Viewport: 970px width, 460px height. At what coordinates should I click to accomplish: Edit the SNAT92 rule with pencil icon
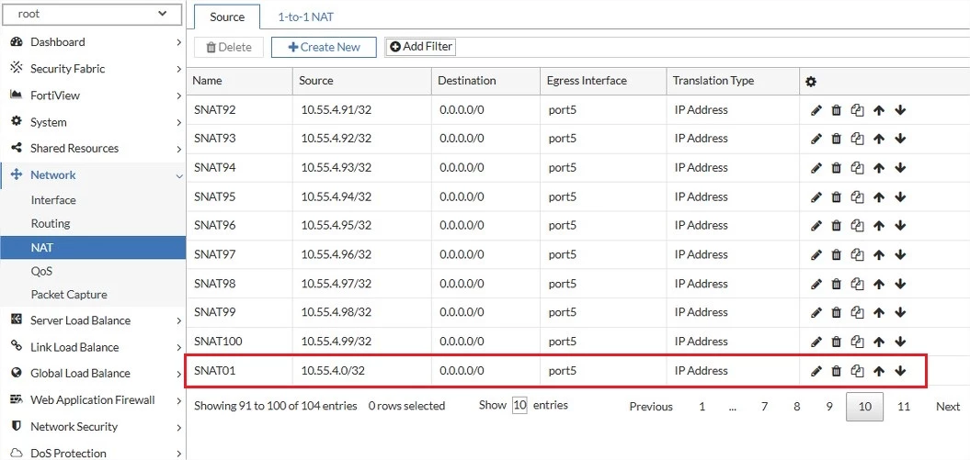click(x=816, y=110)
